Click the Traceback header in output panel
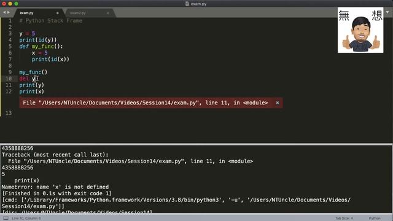The height and width of the screenshot is (221, 393). pos(55,155)
